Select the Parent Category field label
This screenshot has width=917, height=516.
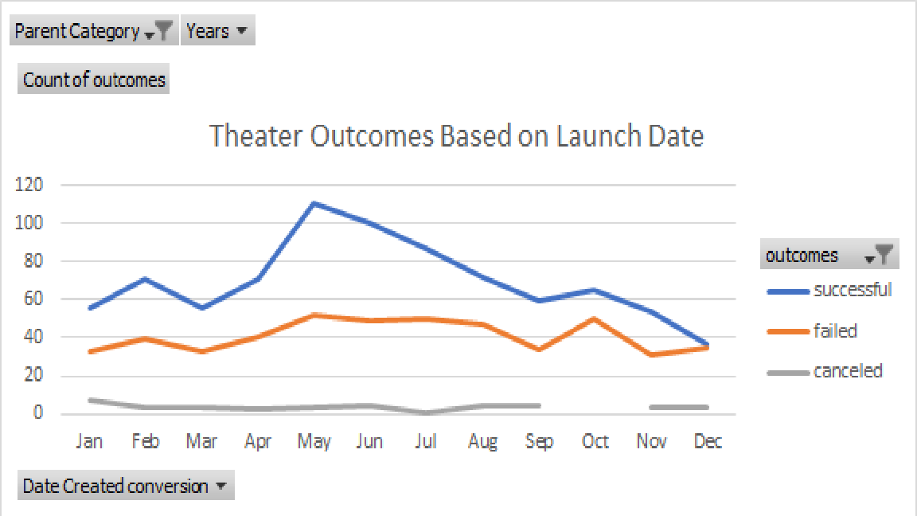pos(76,30)
